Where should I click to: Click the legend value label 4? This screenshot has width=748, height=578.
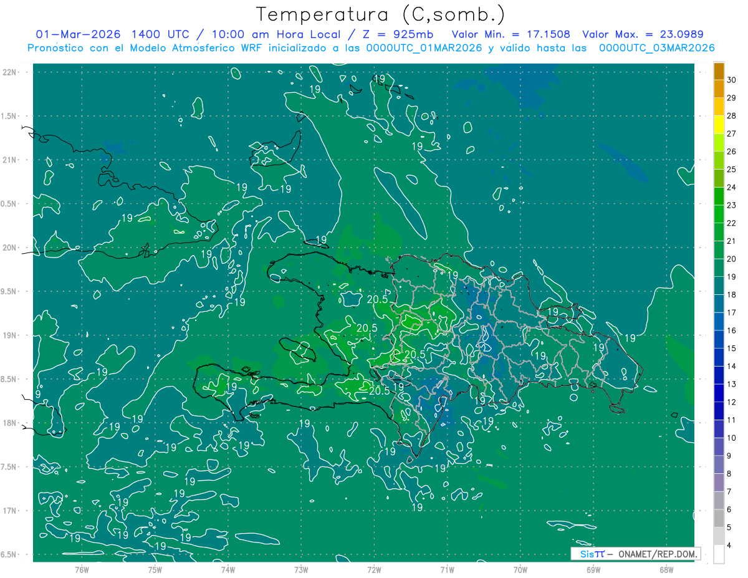pyautogui.click(x=729, y=546)
